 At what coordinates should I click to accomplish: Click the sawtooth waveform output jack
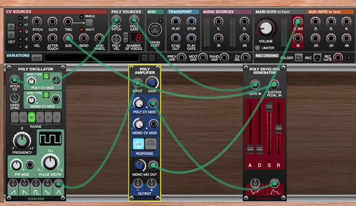13,183
